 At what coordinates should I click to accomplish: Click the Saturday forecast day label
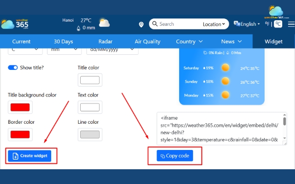[191, 68]
